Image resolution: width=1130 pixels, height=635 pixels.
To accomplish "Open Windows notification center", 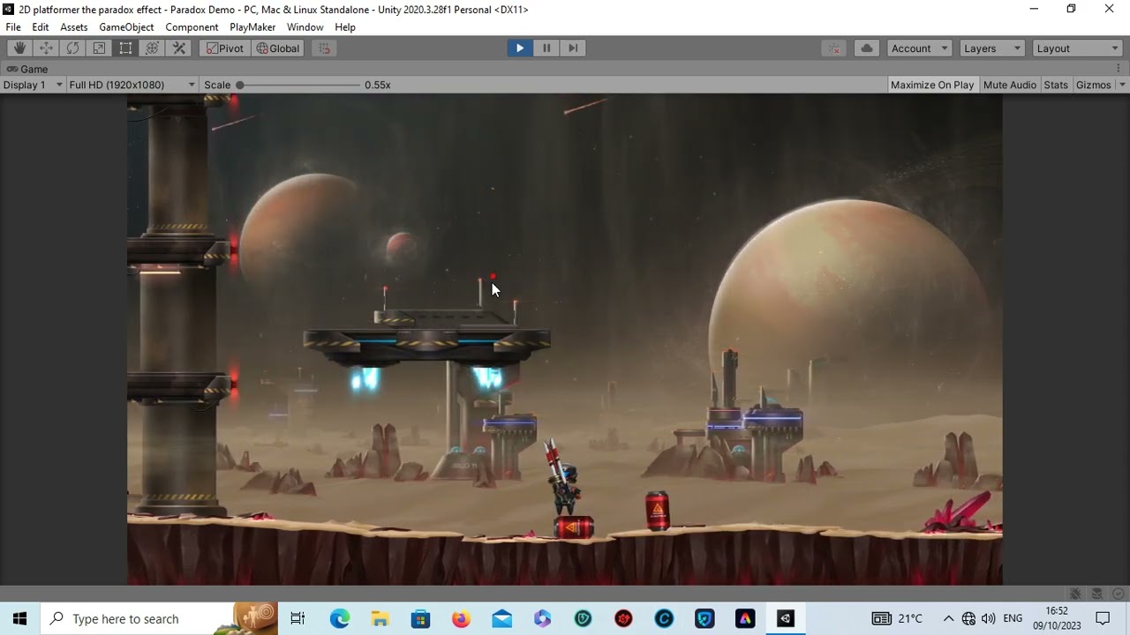I will [x=1103, y=618].
